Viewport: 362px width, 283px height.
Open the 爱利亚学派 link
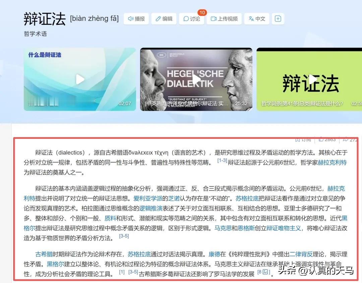[148, 199]
